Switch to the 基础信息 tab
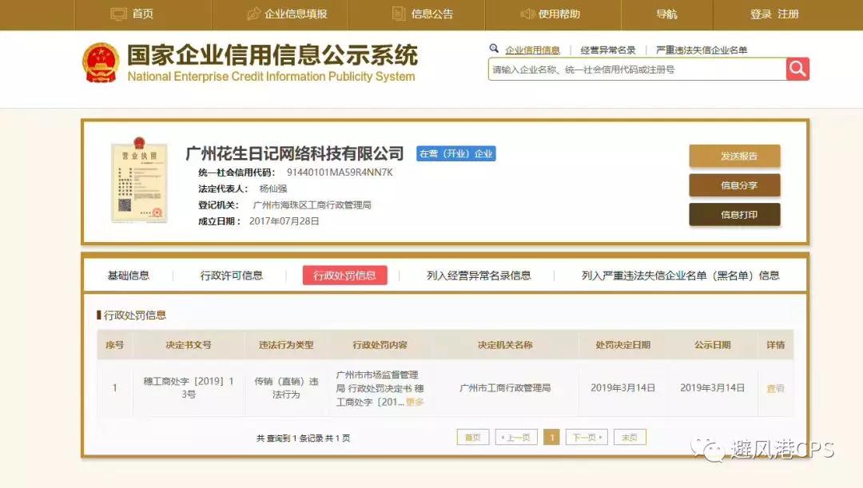 [128, 276]
